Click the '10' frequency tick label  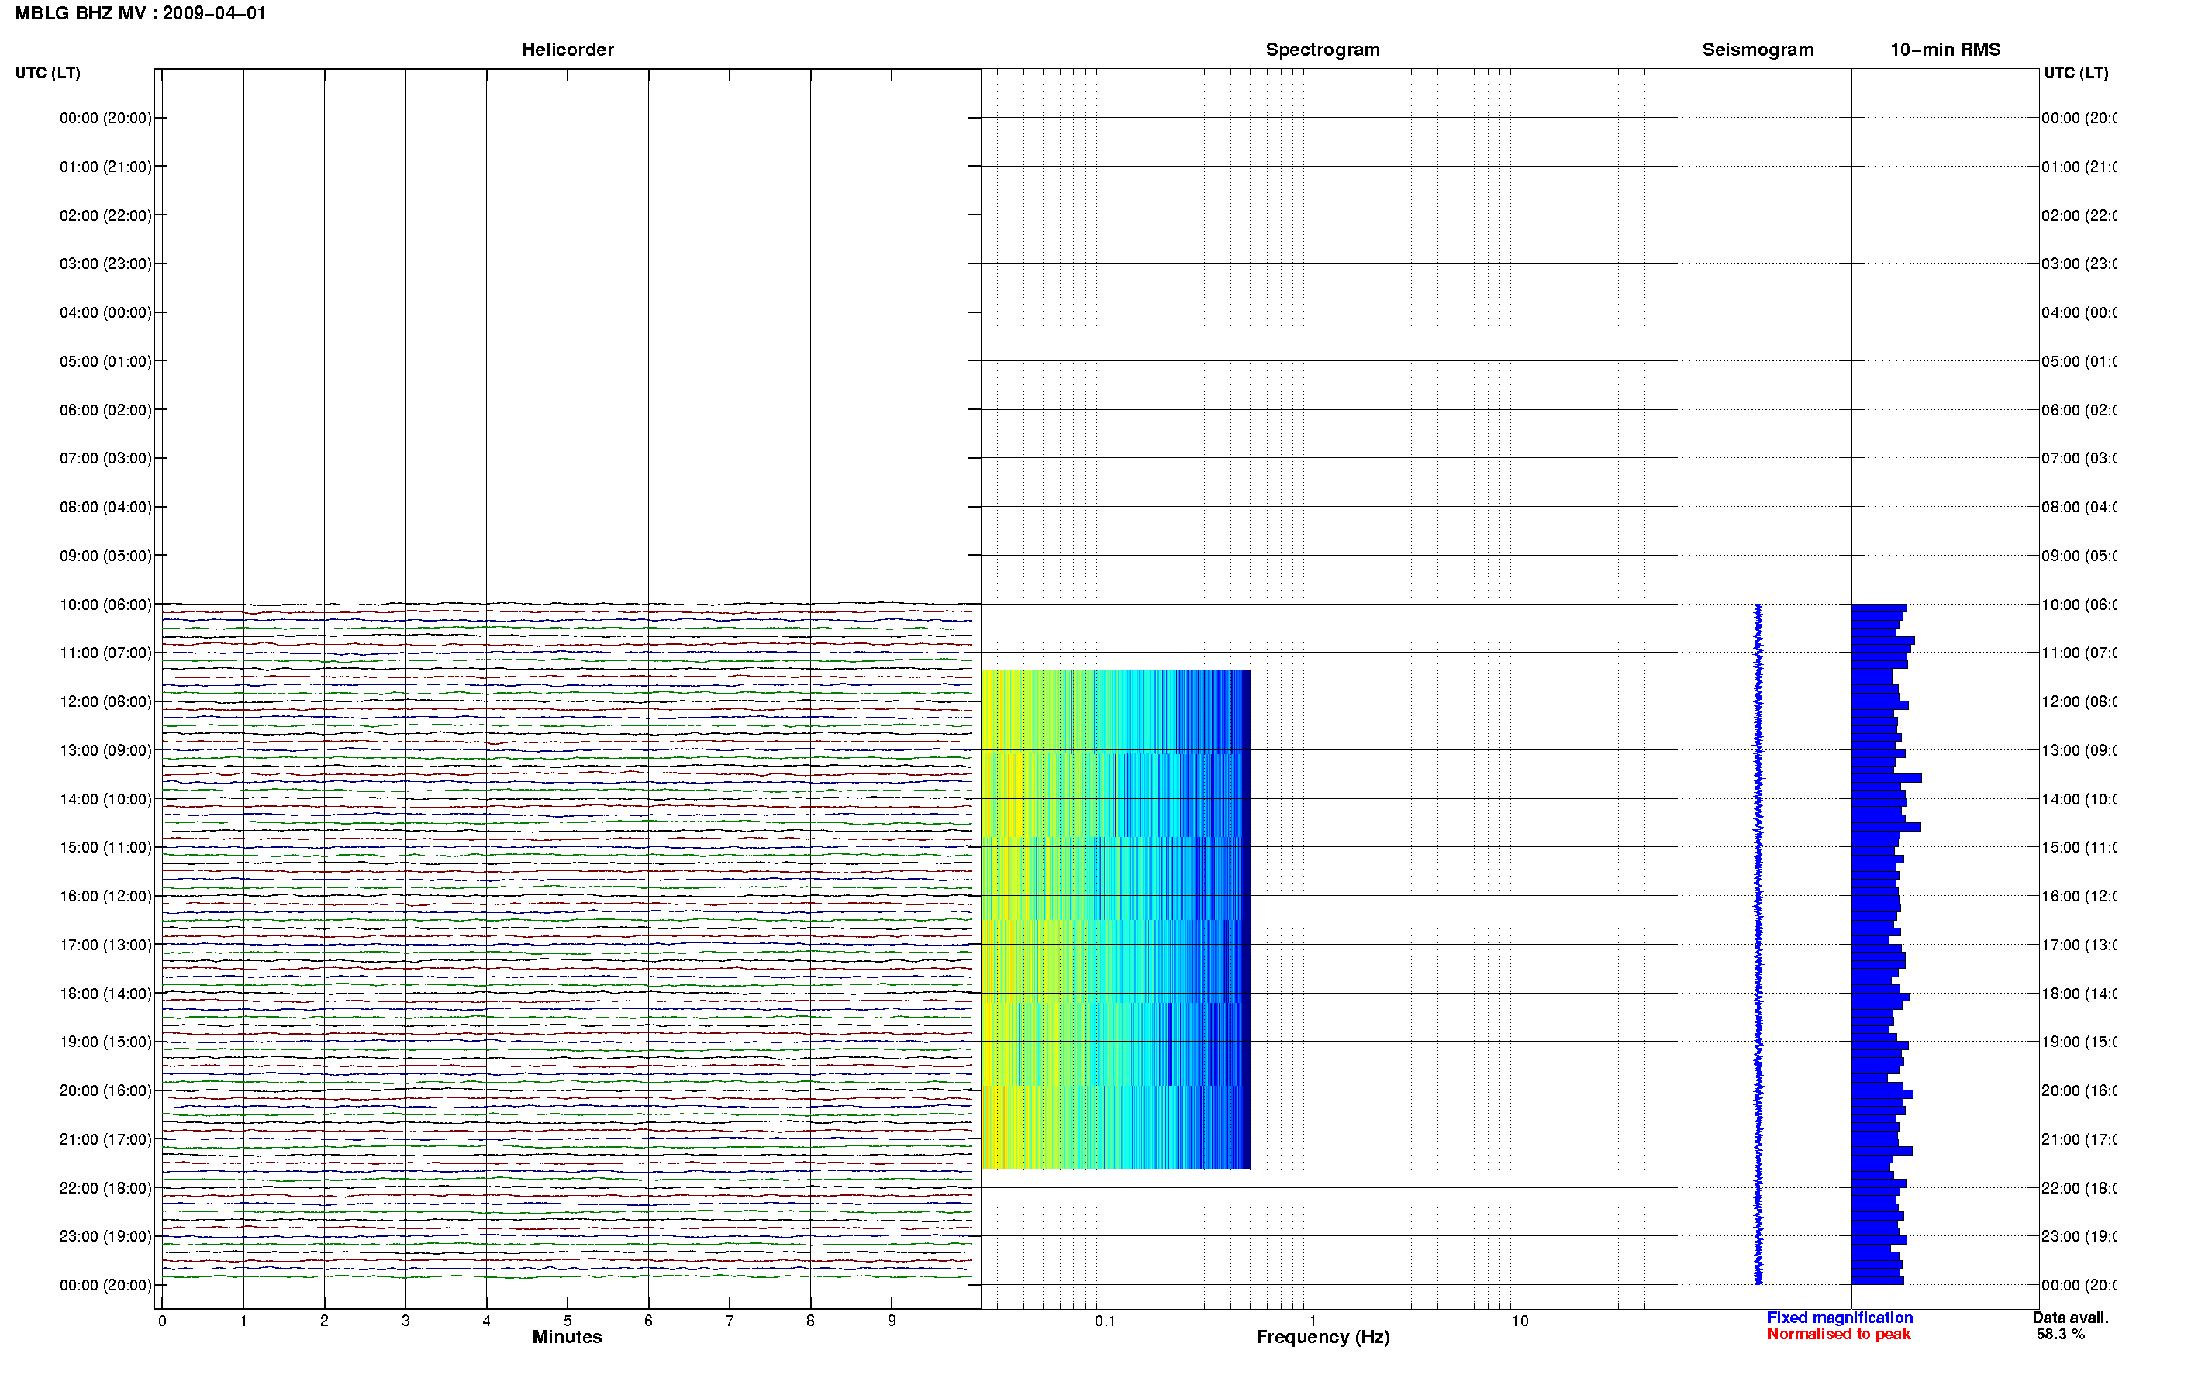pos(1520,1321)
